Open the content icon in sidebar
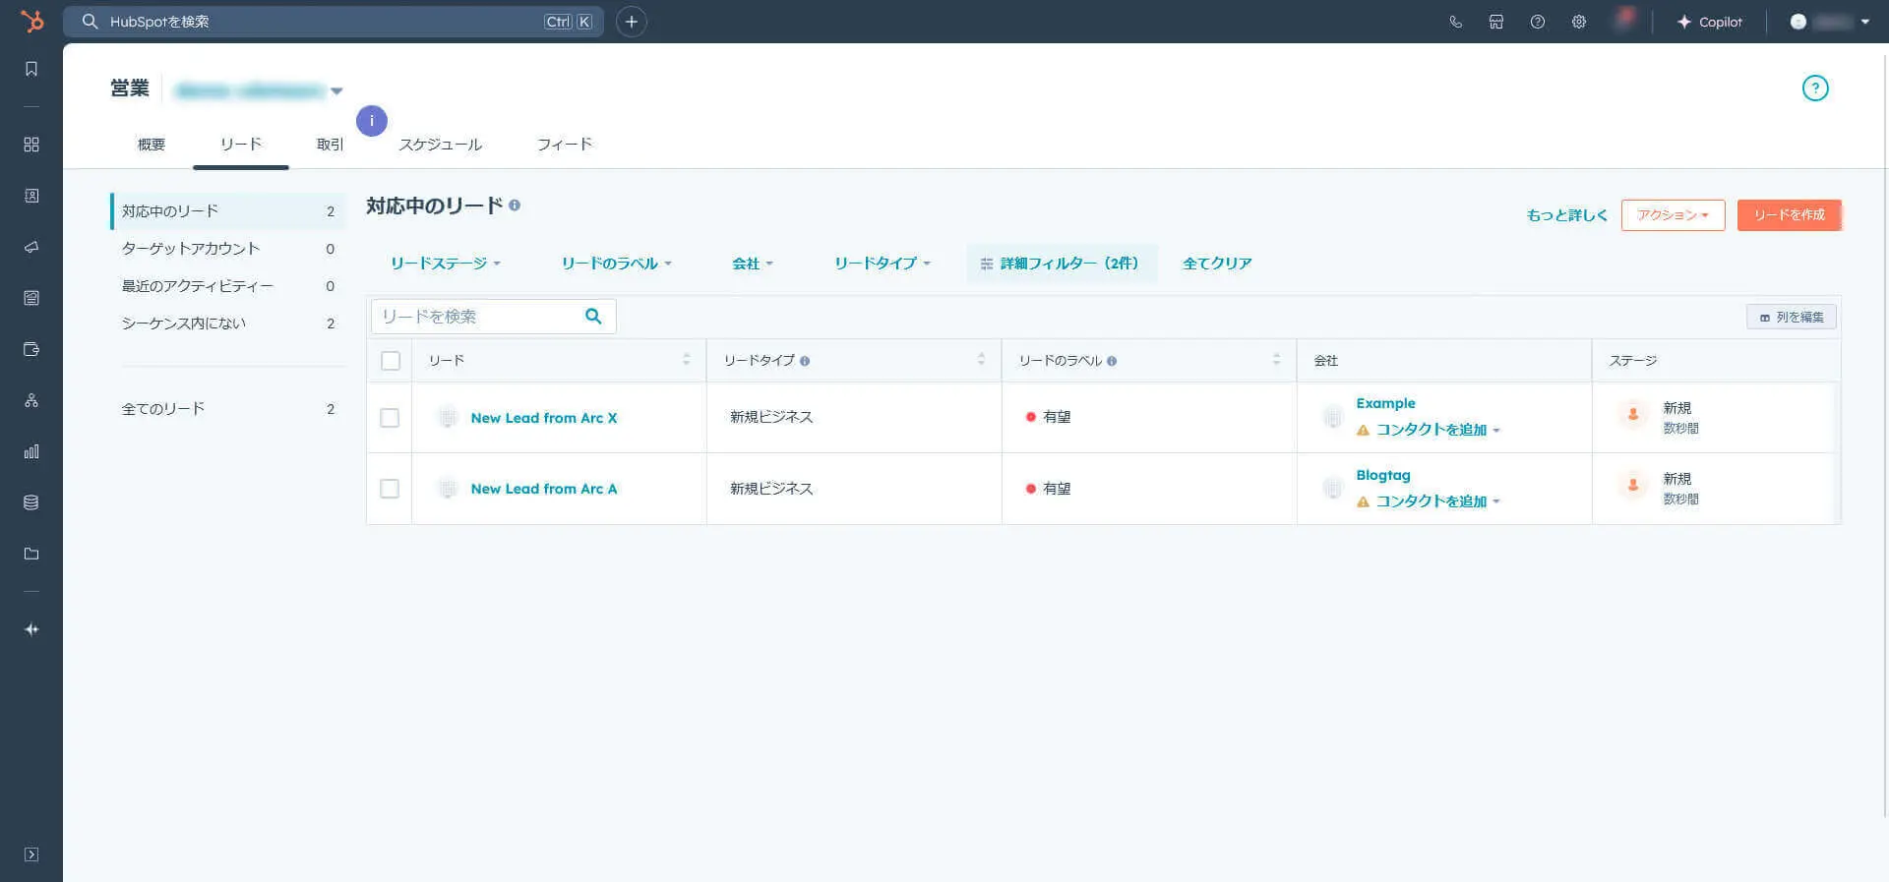 31,298
